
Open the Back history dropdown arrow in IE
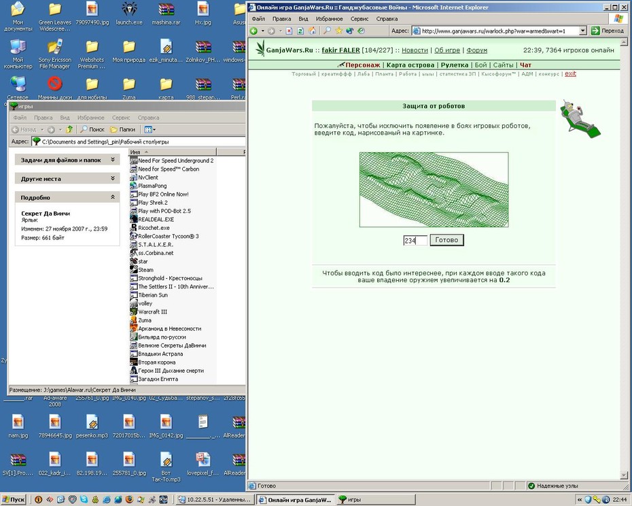coord(263,31)
